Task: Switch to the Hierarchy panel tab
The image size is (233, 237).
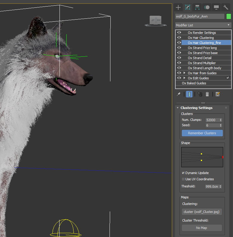Action: click(x=197, y=7)
